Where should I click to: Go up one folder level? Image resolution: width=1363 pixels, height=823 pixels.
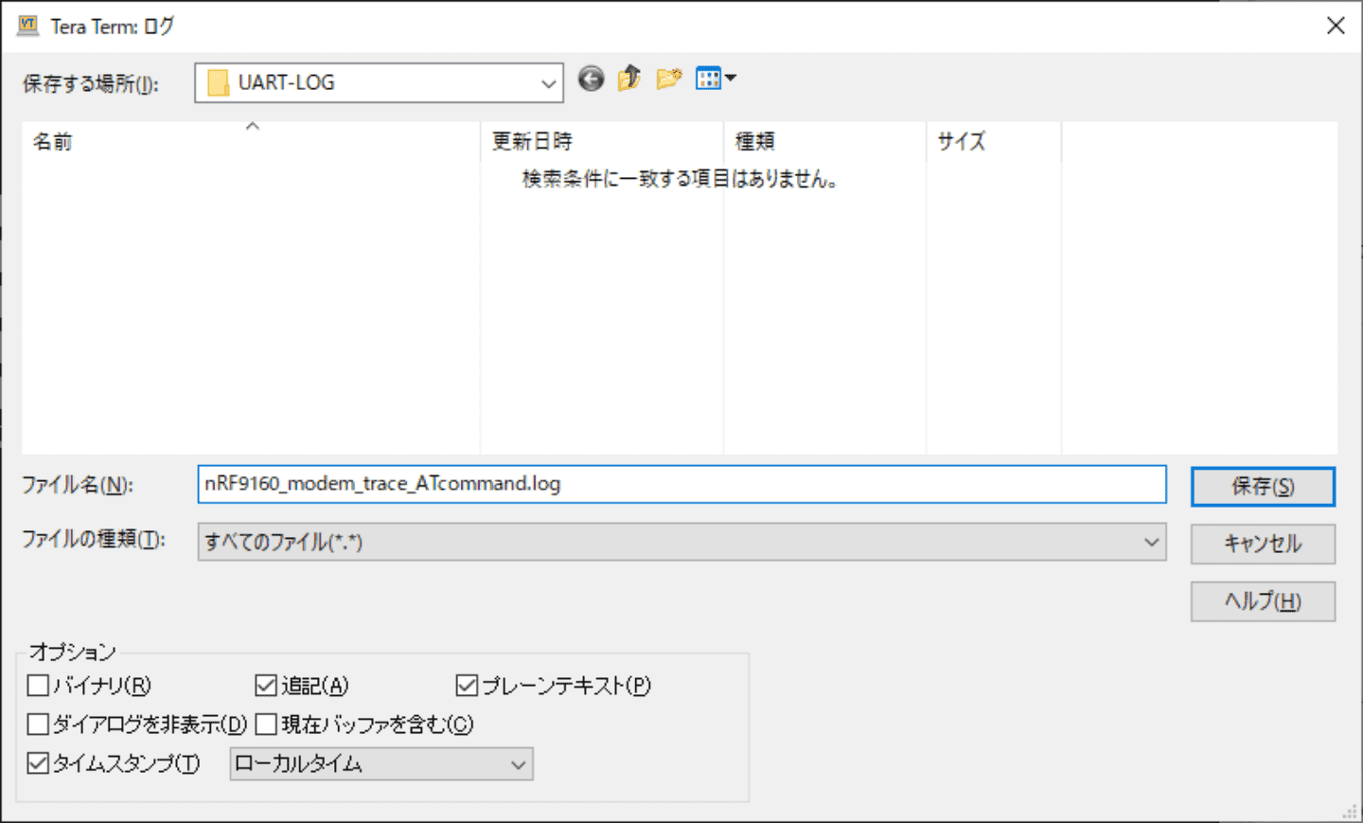click(629, 79)
